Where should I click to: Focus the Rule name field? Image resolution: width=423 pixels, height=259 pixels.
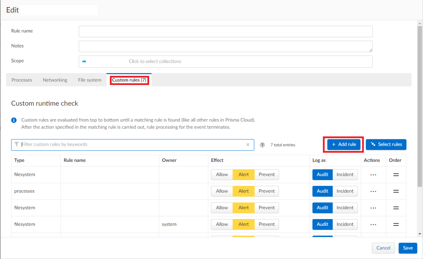[x=226, y=31]
